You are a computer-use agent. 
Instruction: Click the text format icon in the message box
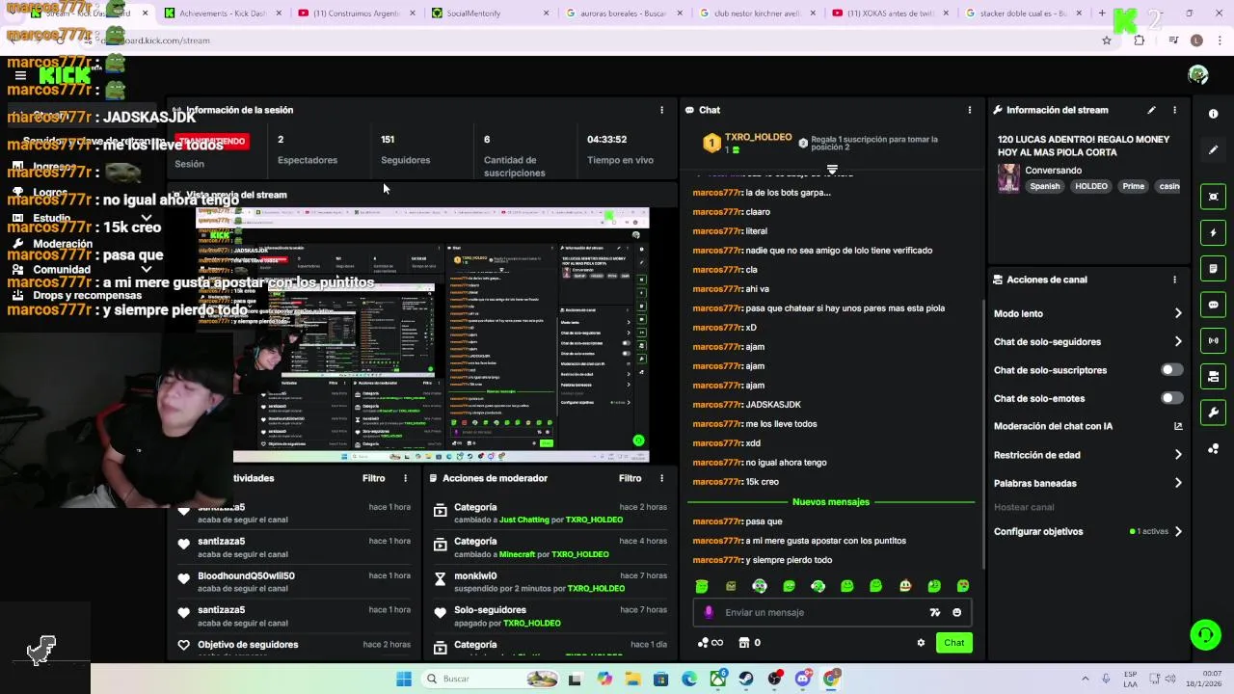point(934,612)
